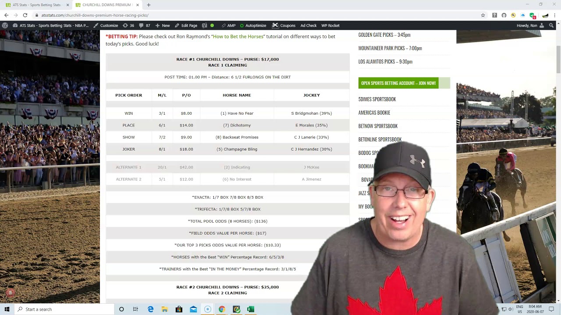Switch to Chrome in taskbar
The height and width of the screenshot is (315, 561).
222,309
